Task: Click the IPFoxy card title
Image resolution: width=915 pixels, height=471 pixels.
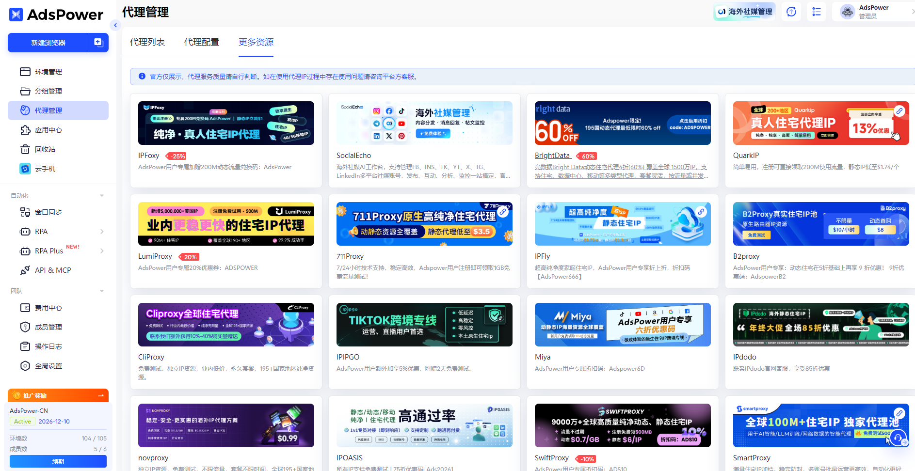Action: [x=149, y=156]
